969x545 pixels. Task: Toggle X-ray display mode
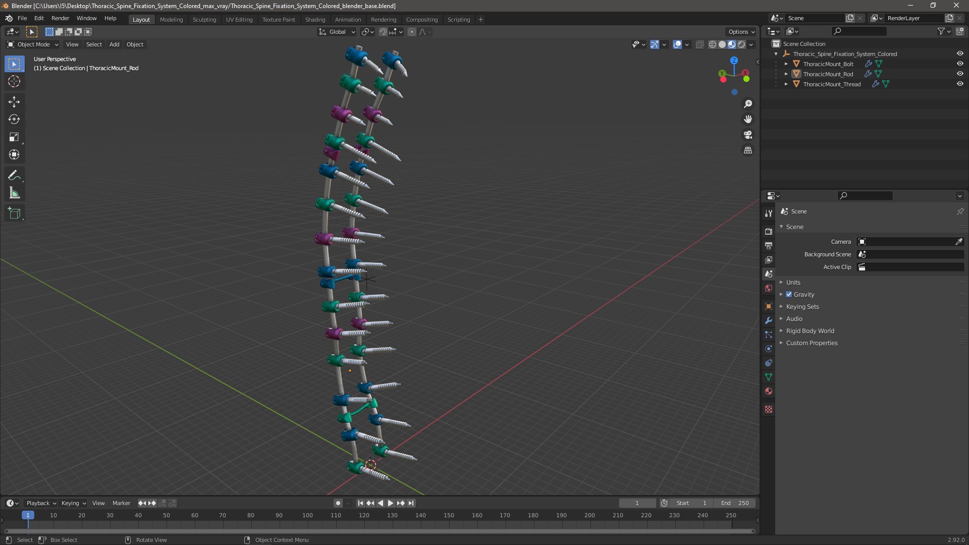click(699, 45)
